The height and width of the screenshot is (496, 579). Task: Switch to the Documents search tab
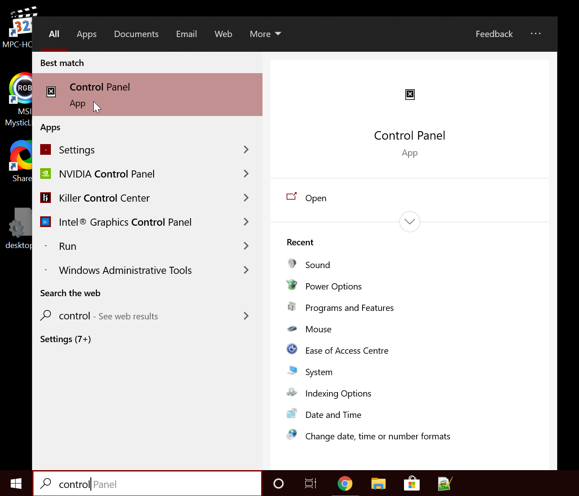136,34
